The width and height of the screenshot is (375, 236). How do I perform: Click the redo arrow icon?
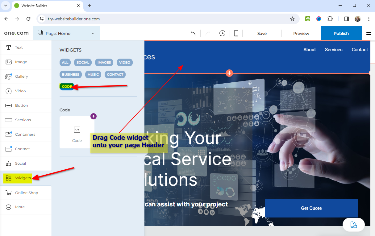tap(208, 33)
